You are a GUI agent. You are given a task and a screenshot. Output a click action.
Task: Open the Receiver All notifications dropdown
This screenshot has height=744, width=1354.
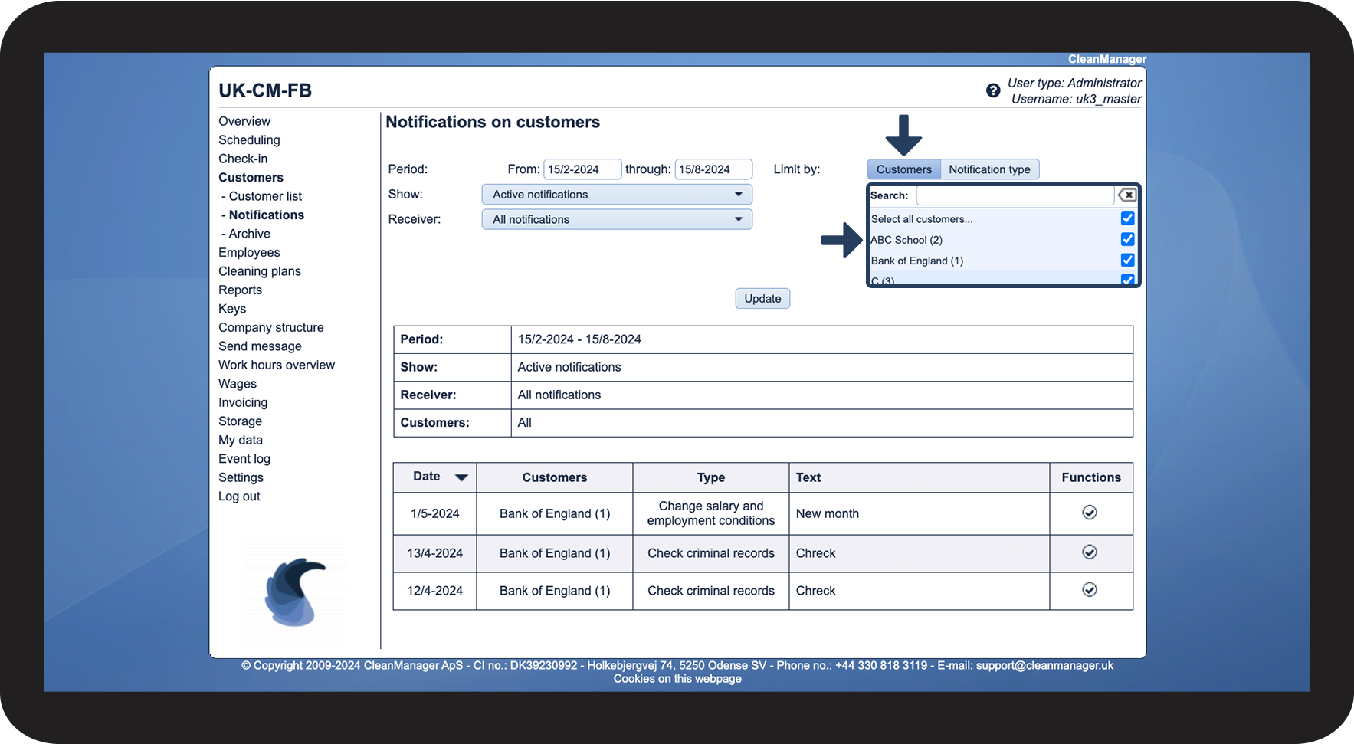tap(617, 220)
